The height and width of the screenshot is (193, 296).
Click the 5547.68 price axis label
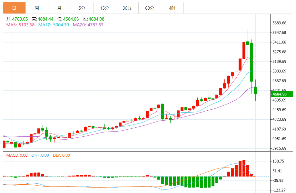coord(279,32)
